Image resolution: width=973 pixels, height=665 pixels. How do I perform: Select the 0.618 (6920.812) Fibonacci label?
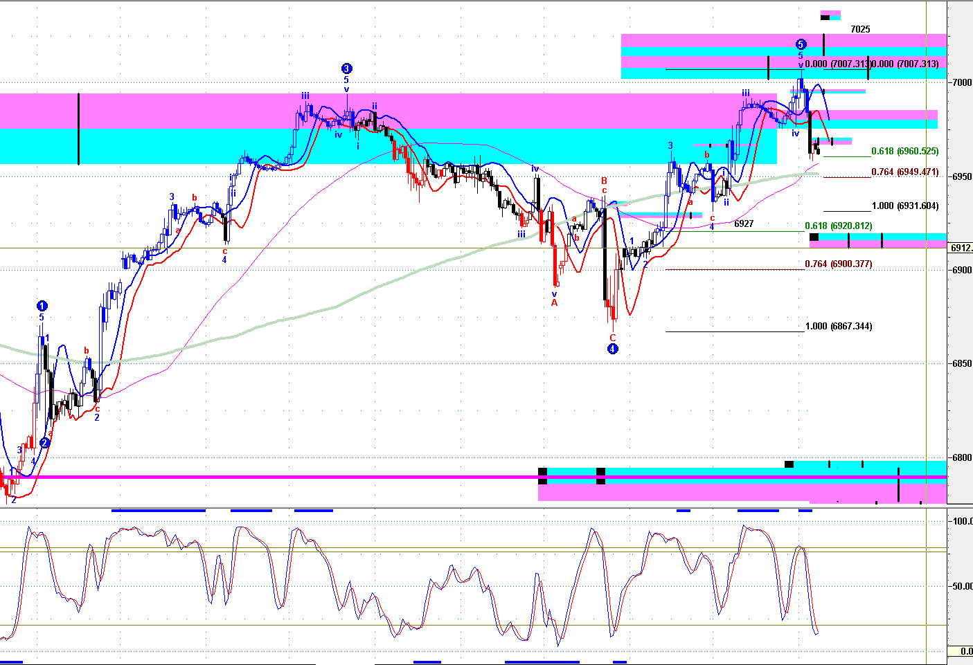tap(838, 226)
